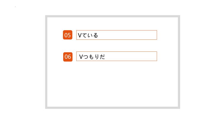Click the る character in Vている
This screenshot has height=124, width=221.
click(96, 35)
